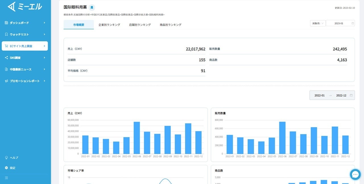Click calendar icon in date range picker
This screenshot has height=184, width=364.
click(351, 95)
